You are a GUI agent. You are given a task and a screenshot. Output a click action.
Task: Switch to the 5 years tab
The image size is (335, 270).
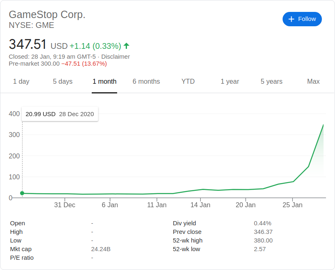(x=272, y=81)
